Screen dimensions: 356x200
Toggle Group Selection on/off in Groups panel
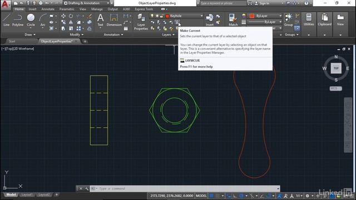tap(296, 28)
